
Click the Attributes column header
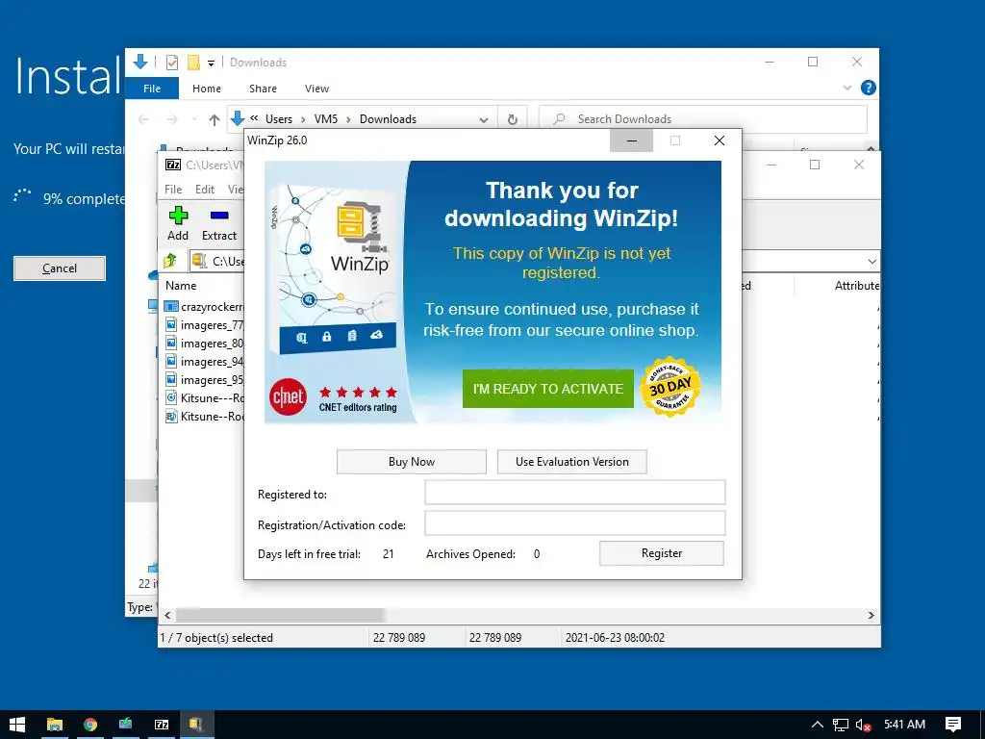(x=857, y=285)
